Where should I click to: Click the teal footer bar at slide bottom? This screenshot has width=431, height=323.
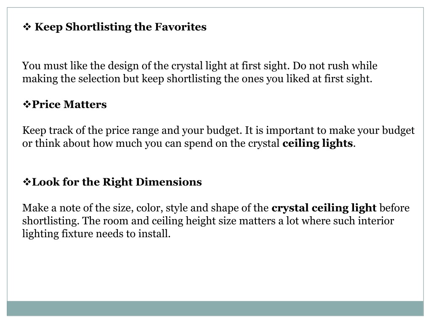(x=215, y=308)
